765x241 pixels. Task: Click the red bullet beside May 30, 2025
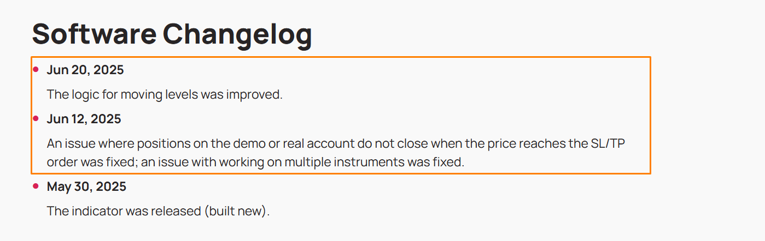(x=36, y=186)
